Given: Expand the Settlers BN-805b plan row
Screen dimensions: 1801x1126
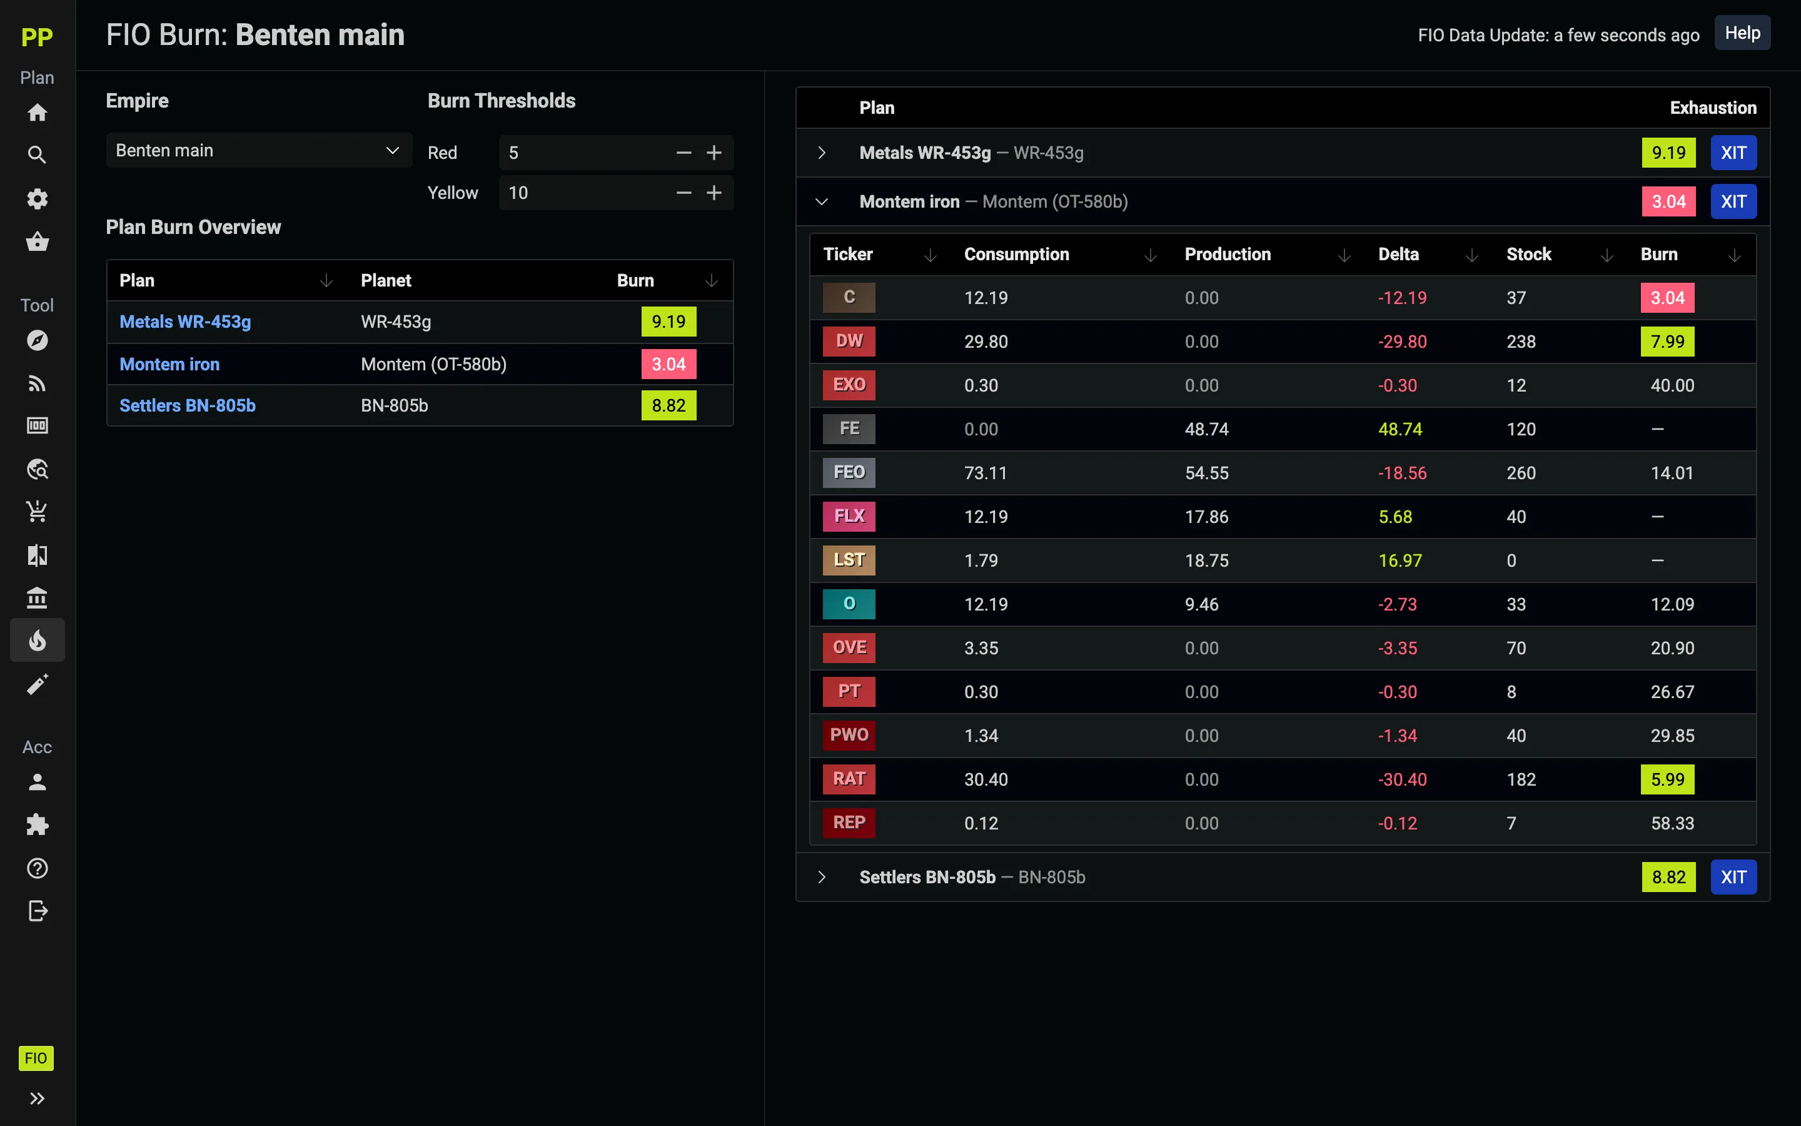Looking at the screenshot, I should (x=822, y=877).
